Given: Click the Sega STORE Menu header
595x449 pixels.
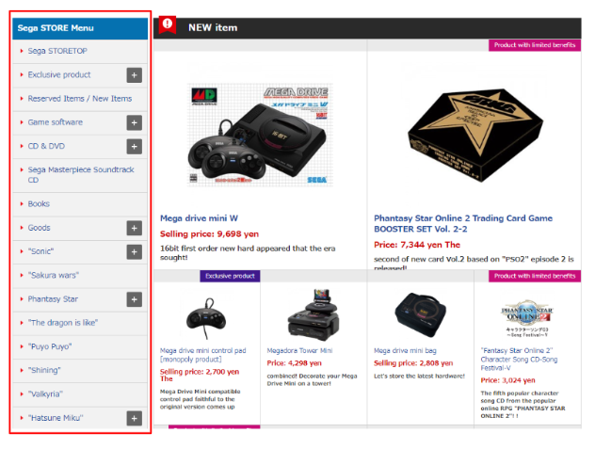Looking at the screenshot, I should (x=80, y=28).
